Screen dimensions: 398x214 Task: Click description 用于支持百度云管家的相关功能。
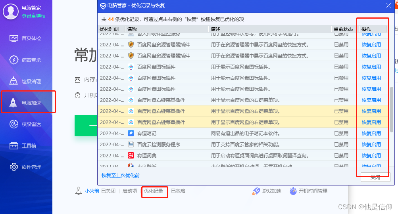point(246,145)
